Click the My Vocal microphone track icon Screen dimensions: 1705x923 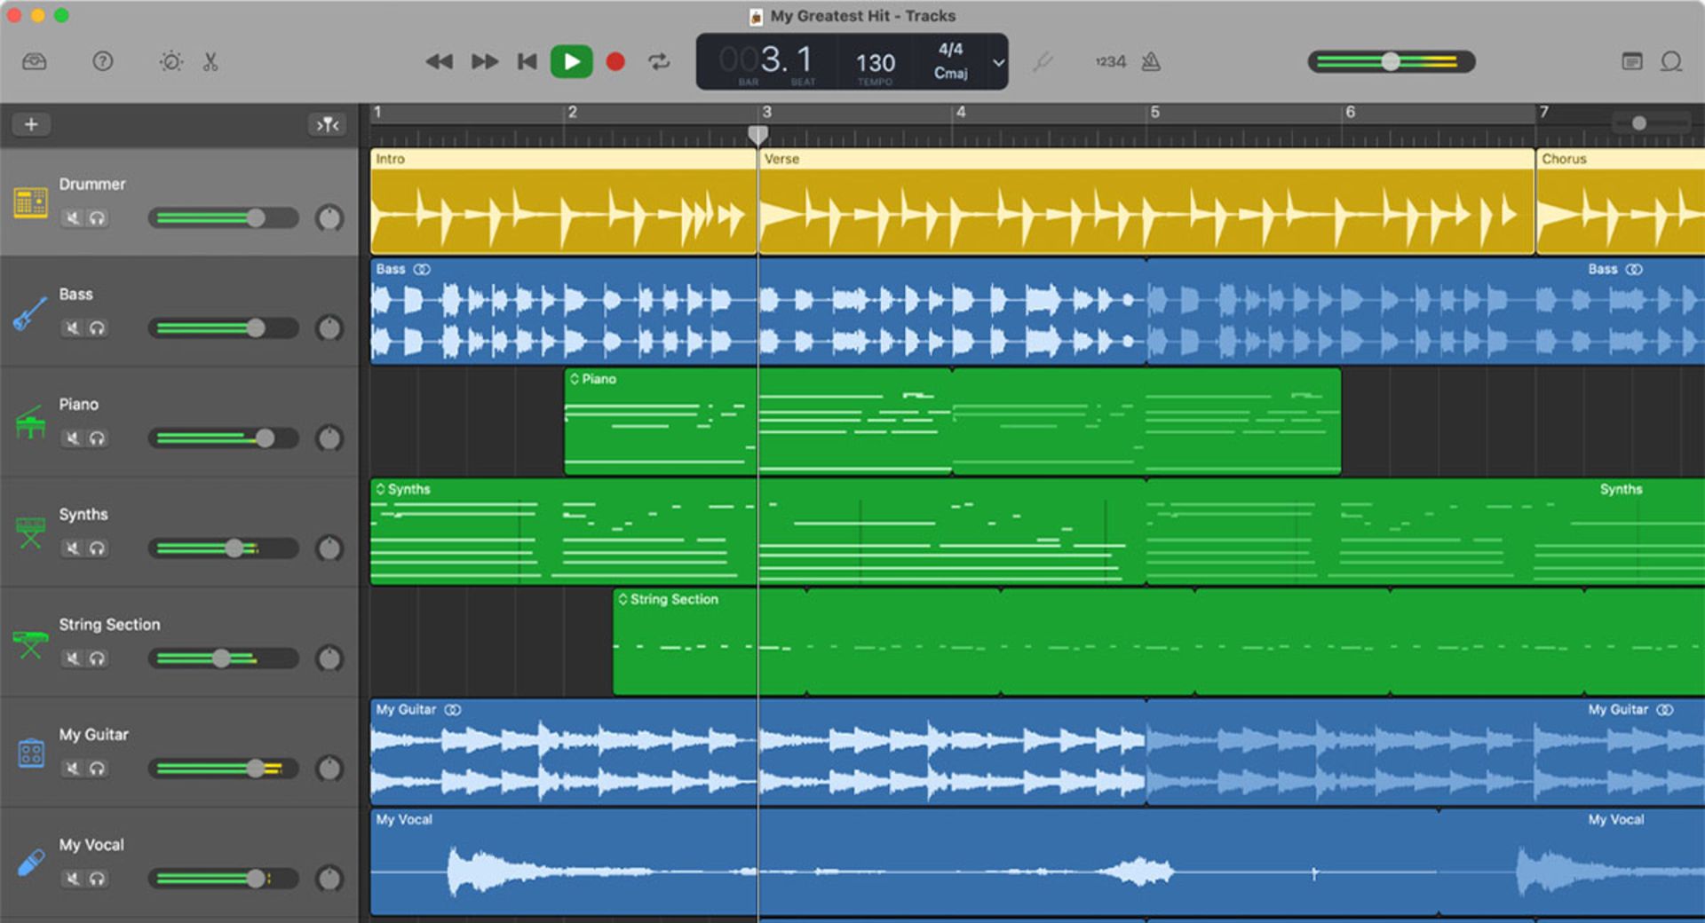(x=30, y=863)
